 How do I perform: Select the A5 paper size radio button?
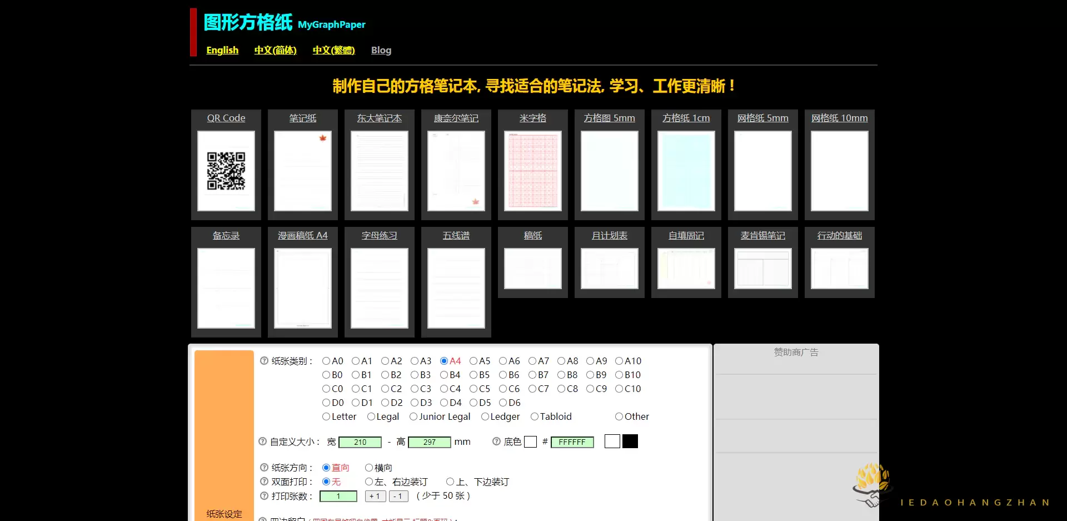tap(473, 361)
